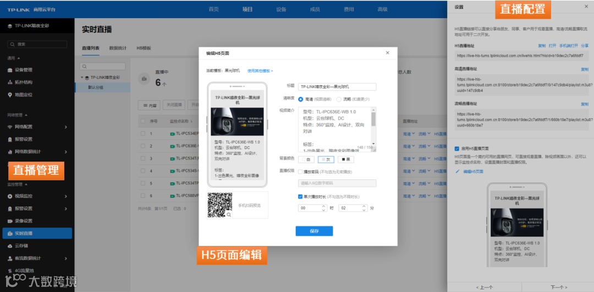Check the select-all checkbox in table header
Screen dimensions: 594x292
[143, 121]
